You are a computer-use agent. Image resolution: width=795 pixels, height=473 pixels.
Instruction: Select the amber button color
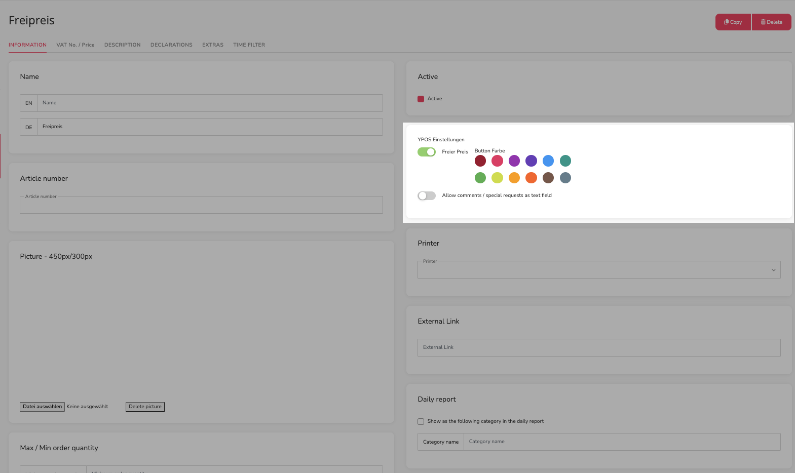point(514,178)
